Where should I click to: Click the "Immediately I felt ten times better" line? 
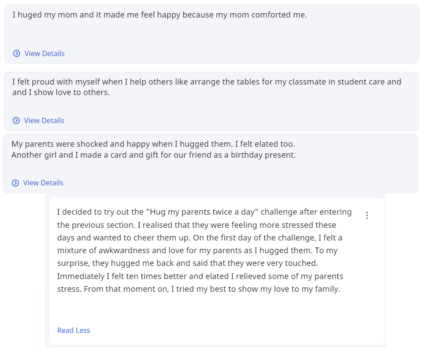tap(200, 276)
